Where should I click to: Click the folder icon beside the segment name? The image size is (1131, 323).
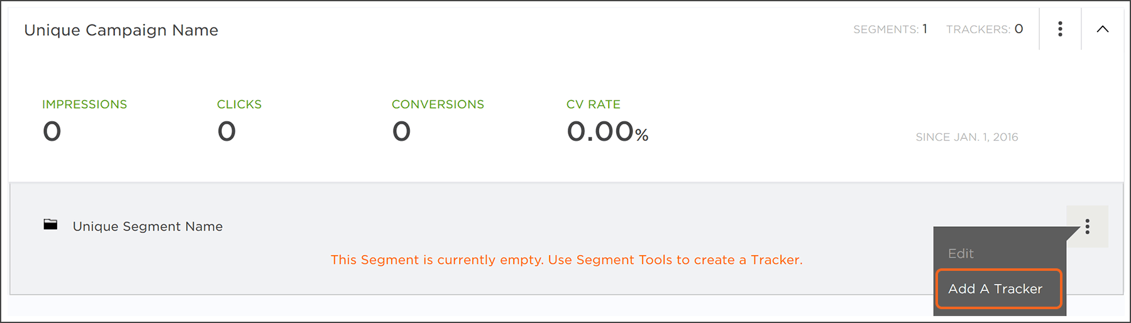point(50,224)
